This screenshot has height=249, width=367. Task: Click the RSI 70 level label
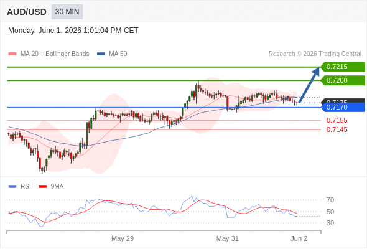[x=330, y=200]
